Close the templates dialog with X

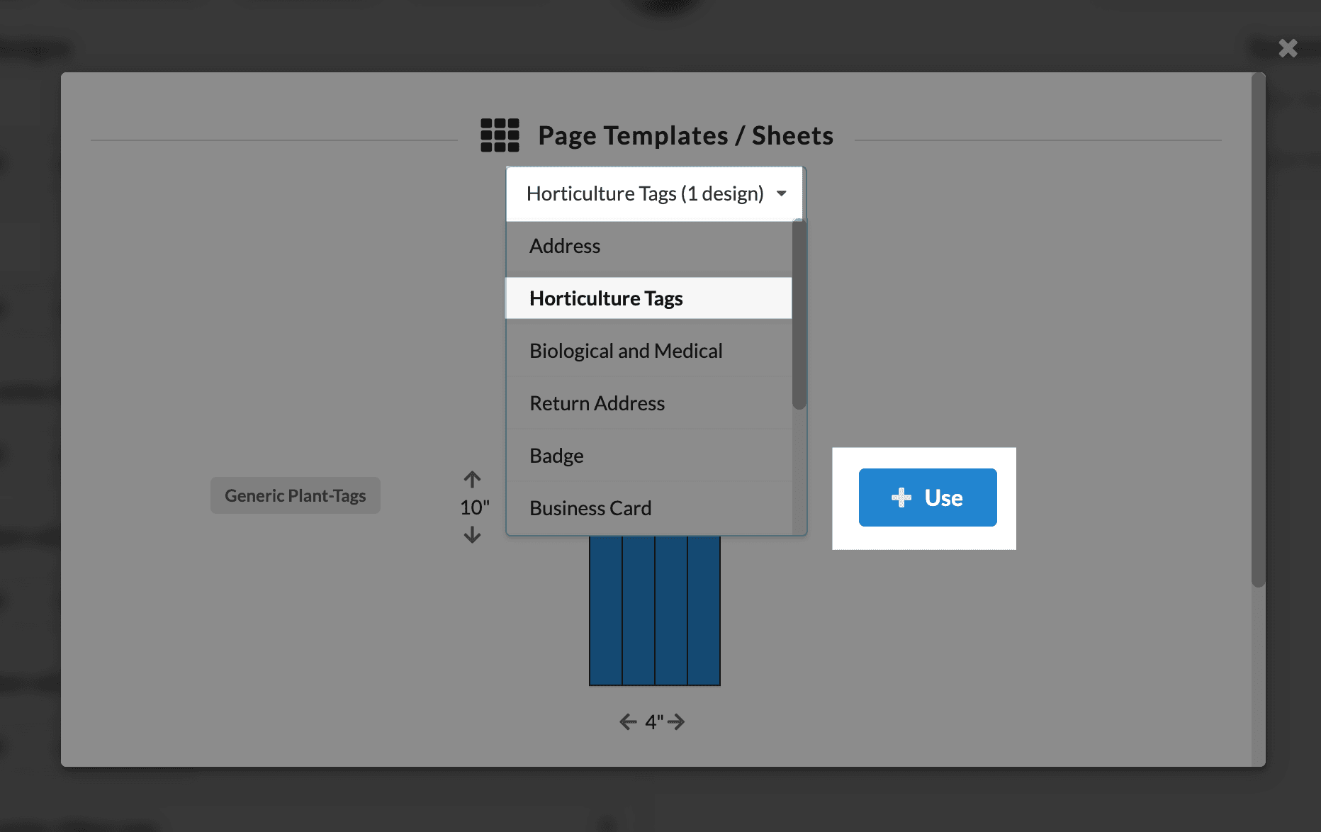coord(1287,48)
